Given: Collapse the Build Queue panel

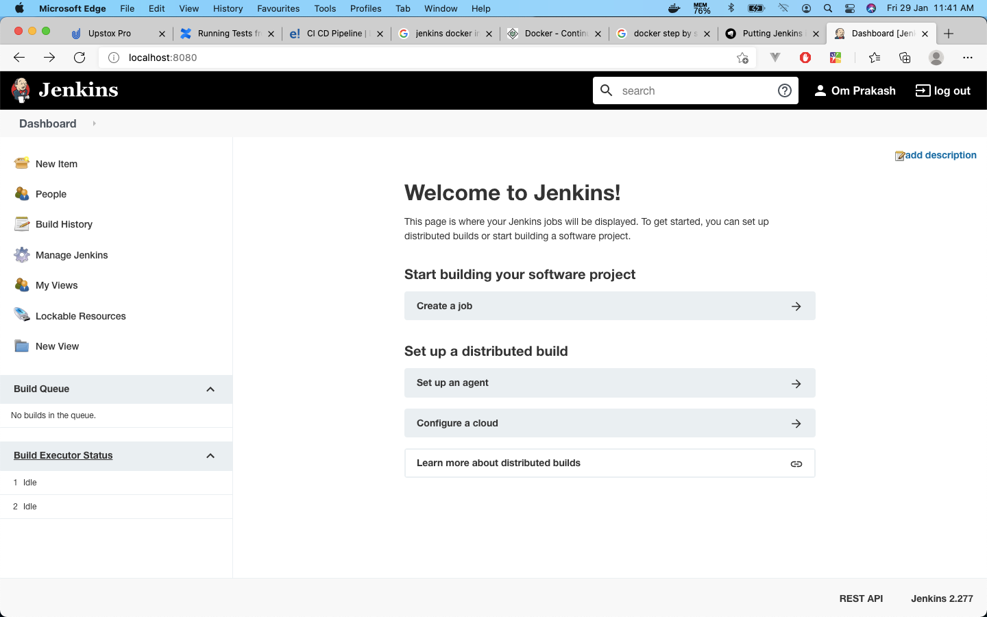Looking at the screenshot, I should tap(210, 389).
